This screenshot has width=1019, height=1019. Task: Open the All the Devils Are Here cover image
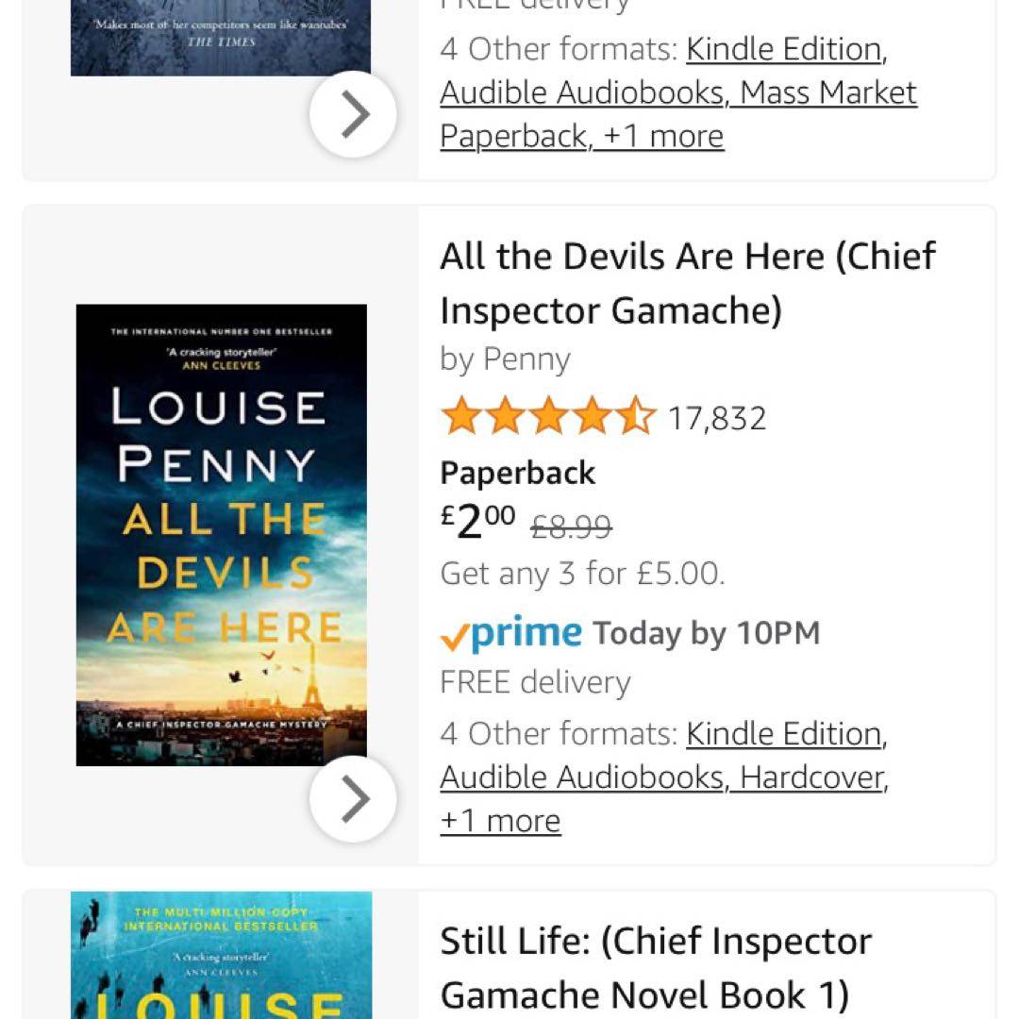(221, 534)
